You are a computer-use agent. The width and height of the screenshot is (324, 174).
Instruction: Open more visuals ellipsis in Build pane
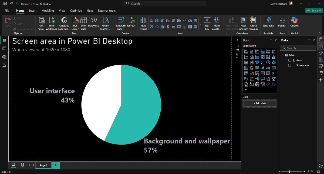point(246,89)
